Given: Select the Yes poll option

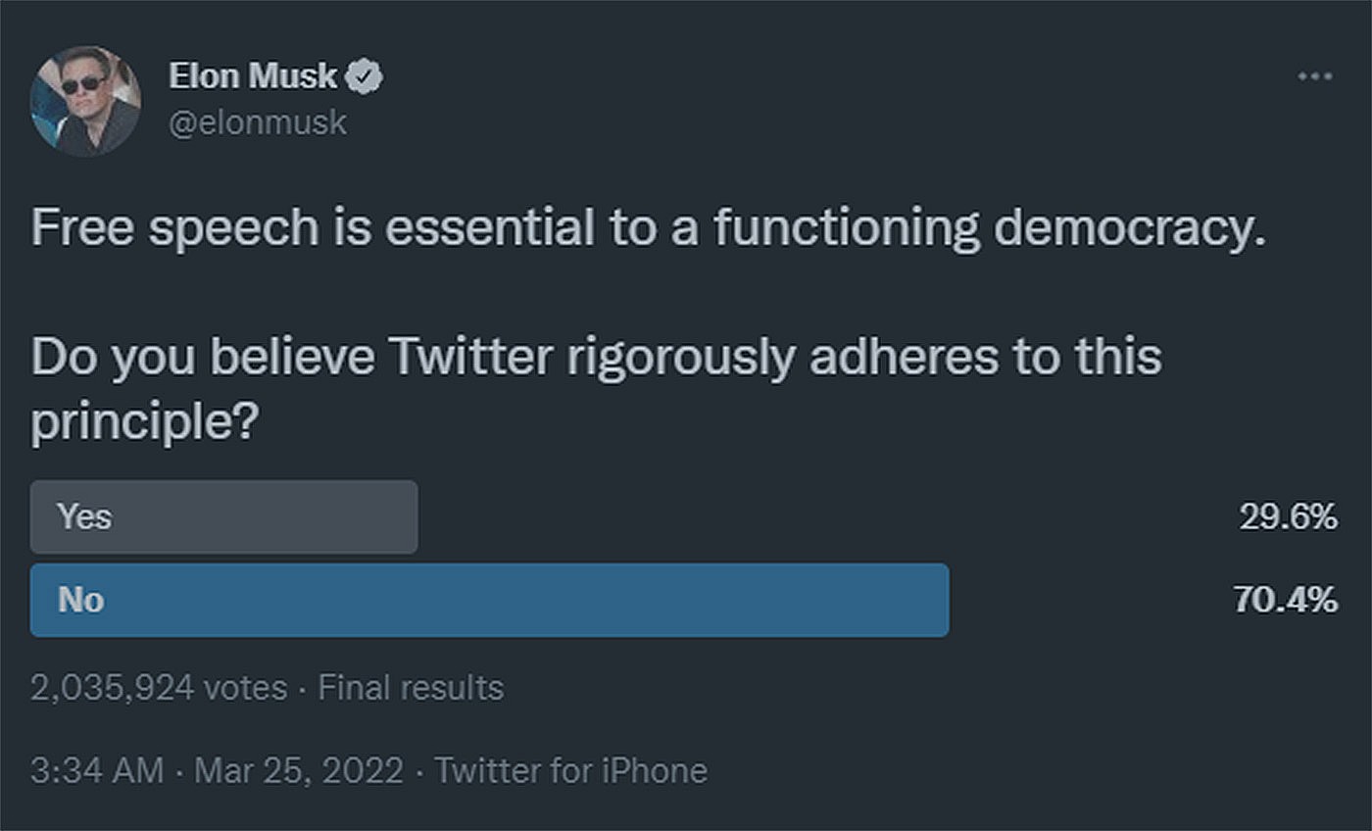Looking at the screenshot, I should [223, 516].
